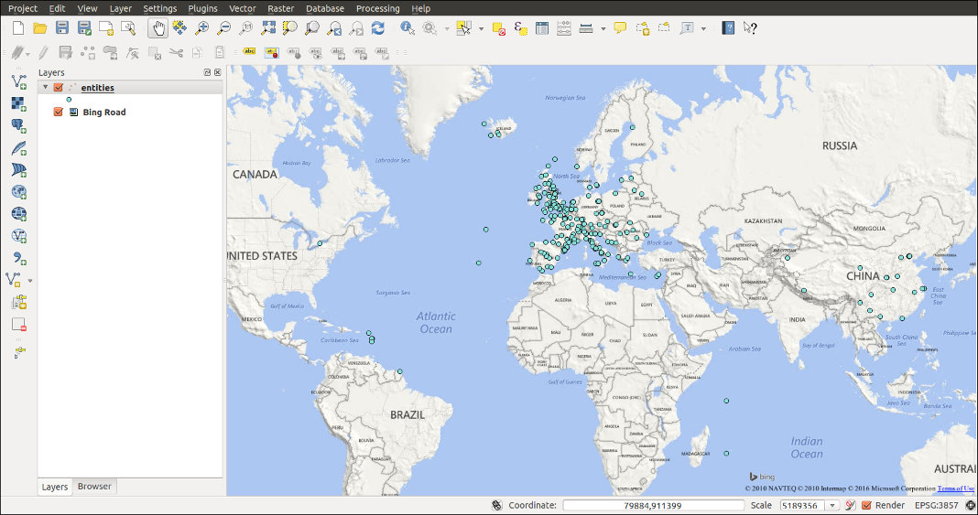Toggle the Render checkbox in status bar

[866, 505]
